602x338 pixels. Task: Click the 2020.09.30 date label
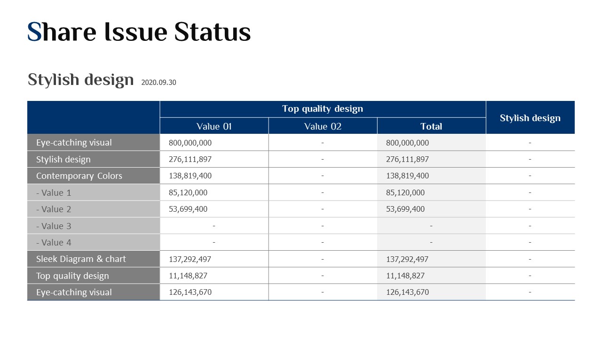(x=158, y=83)
